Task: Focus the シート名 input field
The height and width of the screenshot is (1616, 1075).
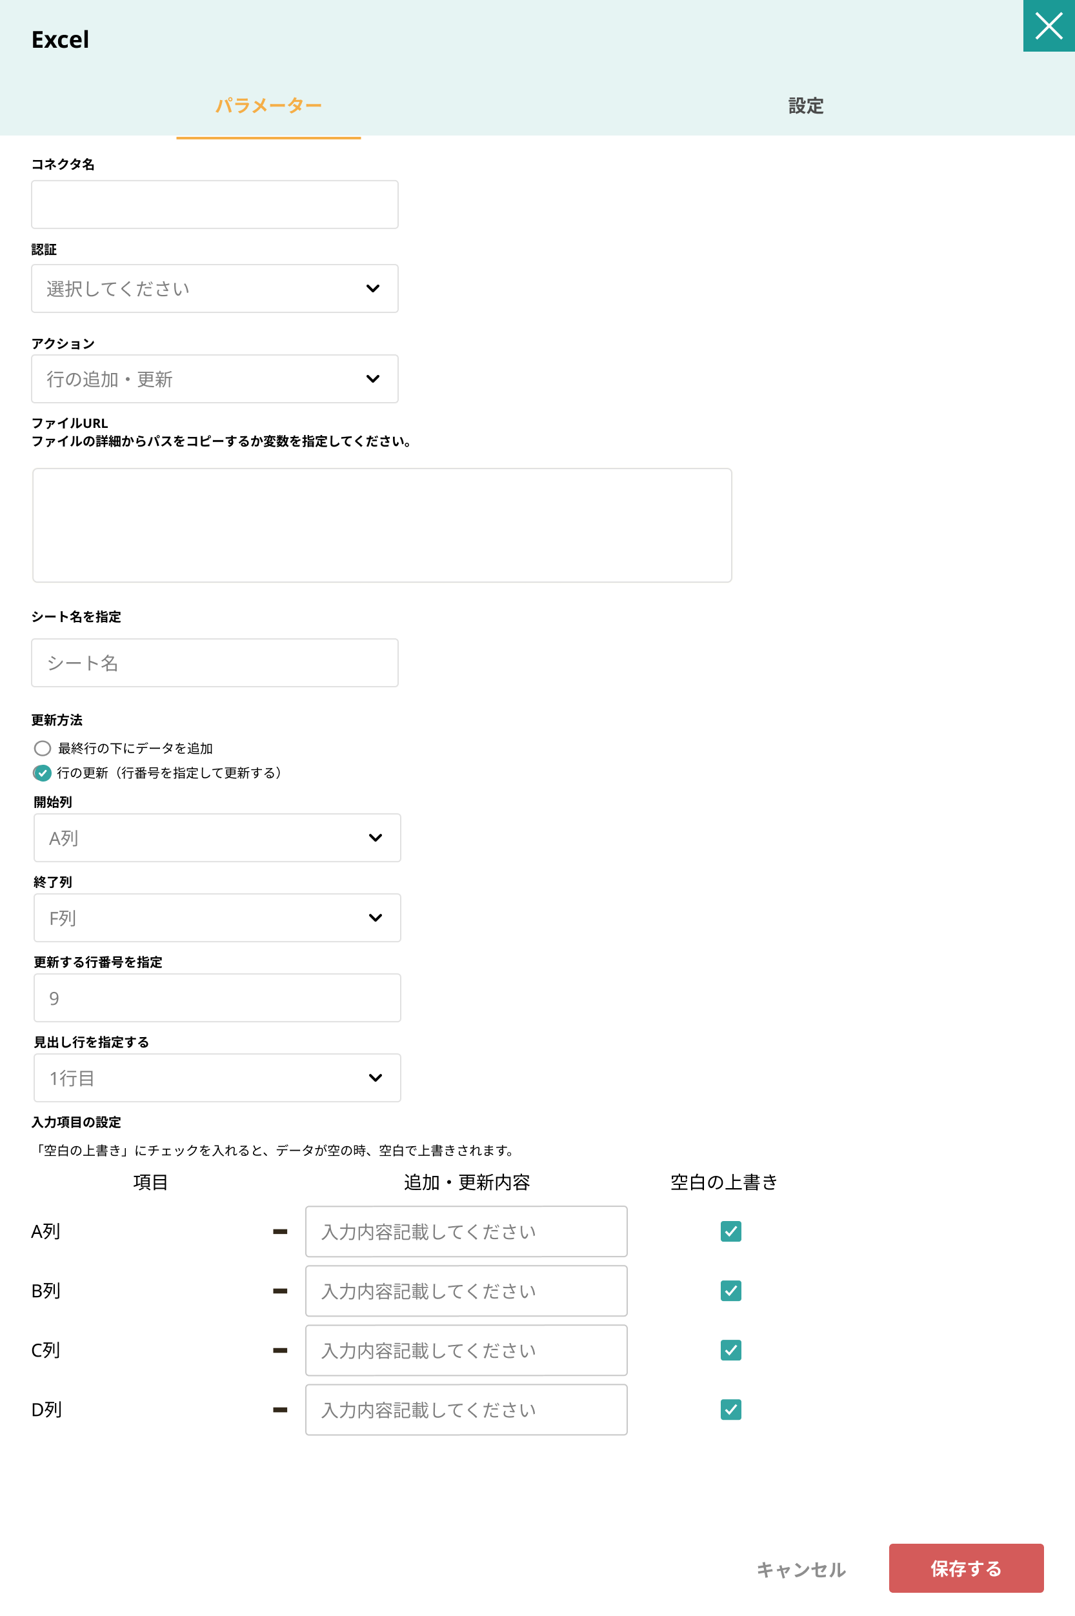Action: 215,663
